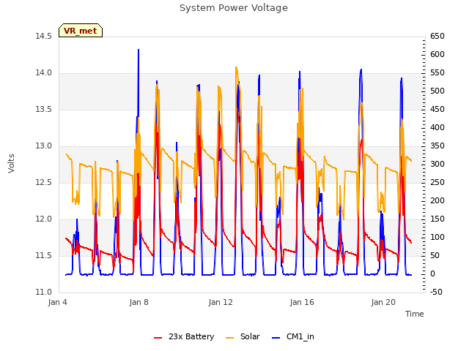
Task: Click the 14.5 left axis value
Action: [43, 36]
